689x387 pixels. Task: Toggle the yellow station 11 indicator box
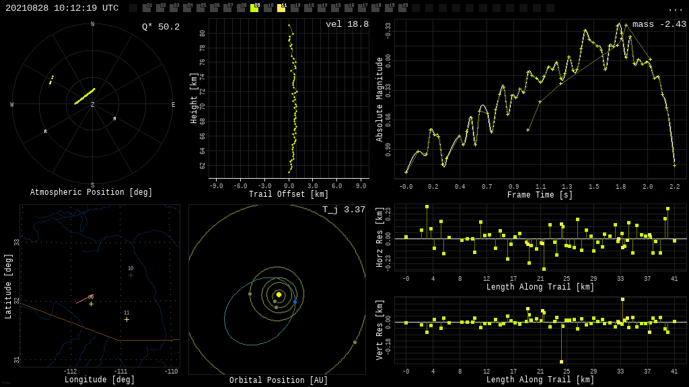pos(281,8)
